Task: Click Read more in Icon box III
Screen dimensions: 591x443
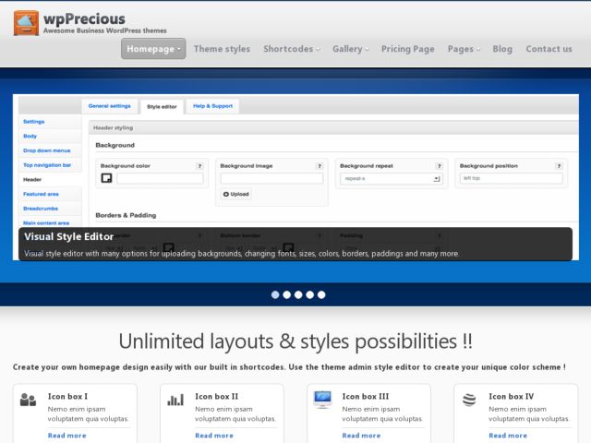Action: (361, 436)
